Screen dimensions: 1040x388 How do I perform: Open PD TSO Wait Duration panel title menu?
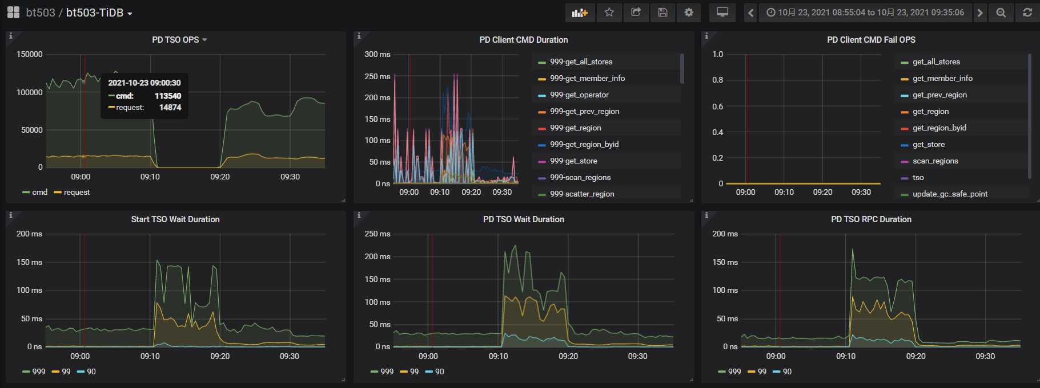523,219
